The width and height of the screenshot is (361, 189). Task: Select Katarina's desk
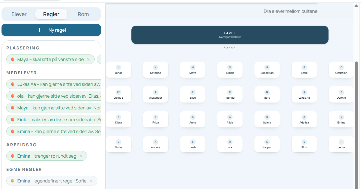(x=156, y=70)
